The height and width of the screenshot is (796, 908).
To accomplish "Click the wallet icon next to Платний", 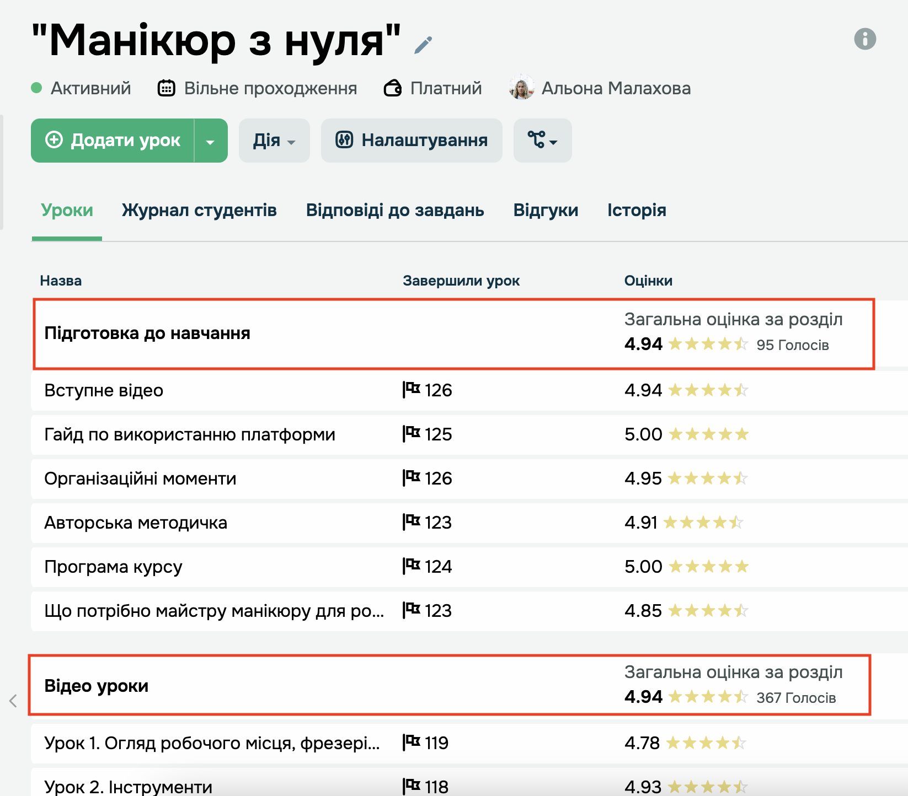I will click(392, 88).
